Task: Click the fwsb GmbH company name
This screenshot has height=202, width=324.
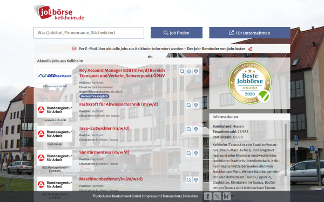Action: 55,144
